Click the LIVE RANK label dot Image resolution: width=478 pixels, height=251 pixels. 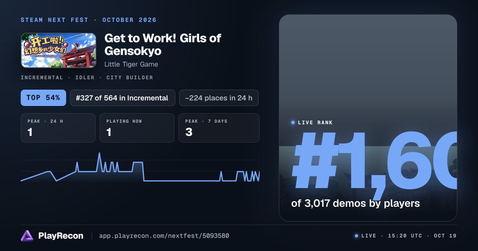(x=293, y=123)
